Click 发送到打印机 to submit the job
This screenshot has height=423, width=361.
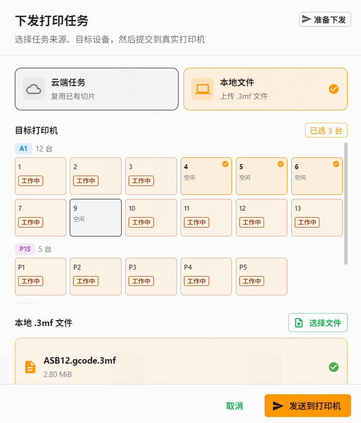point(308,406)
